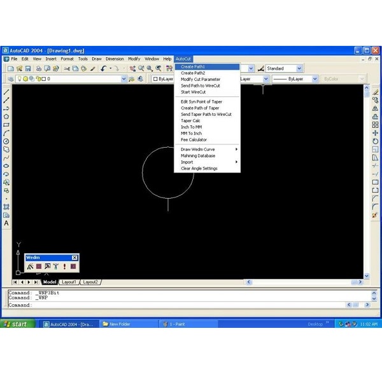Open the text style Standard dropdown
This screenshot has width=382, height=382.
(299, 69)
